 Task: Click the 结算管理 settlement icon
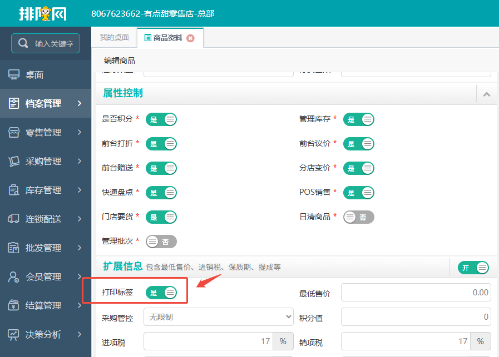click(x=14, y=305)
